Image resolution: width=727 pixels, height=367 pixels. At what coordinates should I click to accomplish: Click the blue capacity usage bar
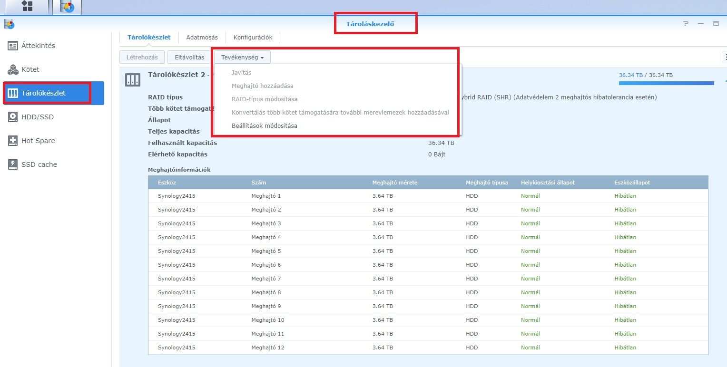tap(666, 83)
